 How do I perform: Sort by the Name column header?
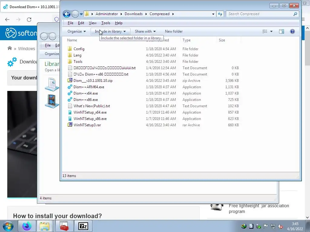(x=72, y=40)
